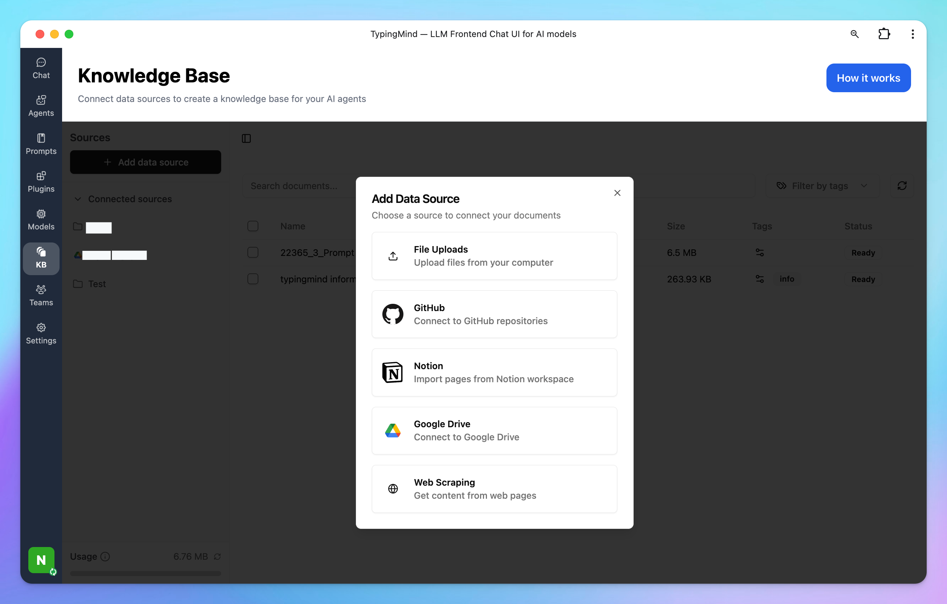Tick checkbox for 22365_3_Prompt document
Viewport: 947px width, 604px height.
coord(253,253)
